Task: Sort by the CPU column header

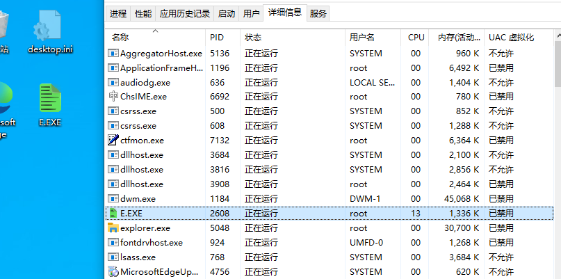Action: 414,38
